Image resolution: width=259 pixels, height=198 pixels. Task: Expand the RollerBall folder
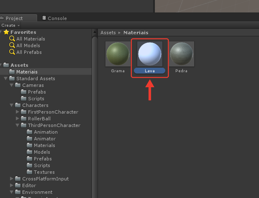17,118
